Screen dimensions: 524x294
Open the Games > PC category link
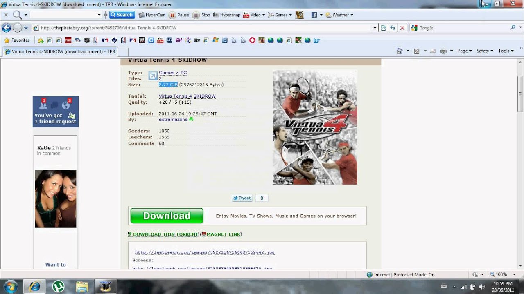coord(173,73)
